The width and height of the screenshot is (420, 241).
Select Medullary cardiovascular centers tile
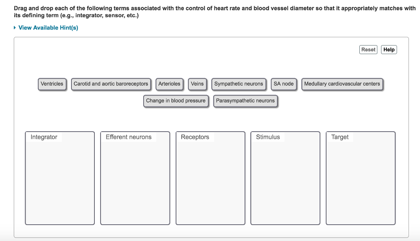(342, 84)
